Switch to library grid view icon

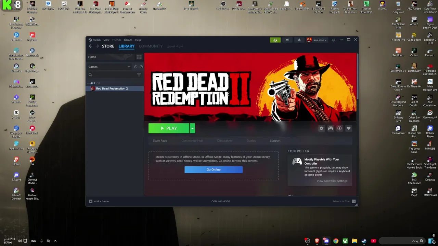[x=139, y=57]
